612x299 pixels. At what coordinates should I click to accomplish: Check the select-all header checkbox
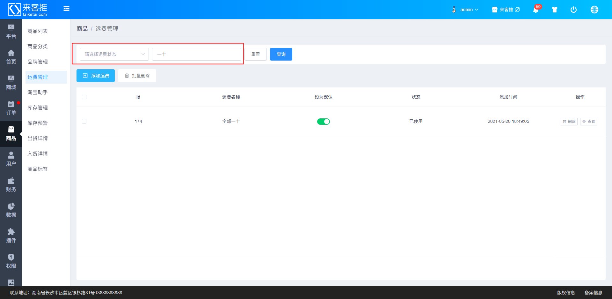click(84, 97)
